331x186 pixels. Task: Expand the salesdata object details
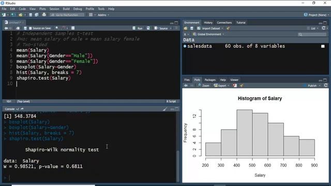[185, 46]
